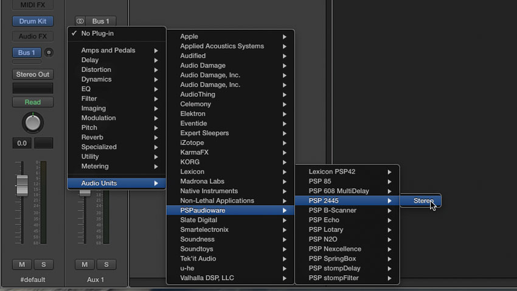Open the Native Instruments submenu
Viewport: 517px width, 291px height.
pos(231,191)
